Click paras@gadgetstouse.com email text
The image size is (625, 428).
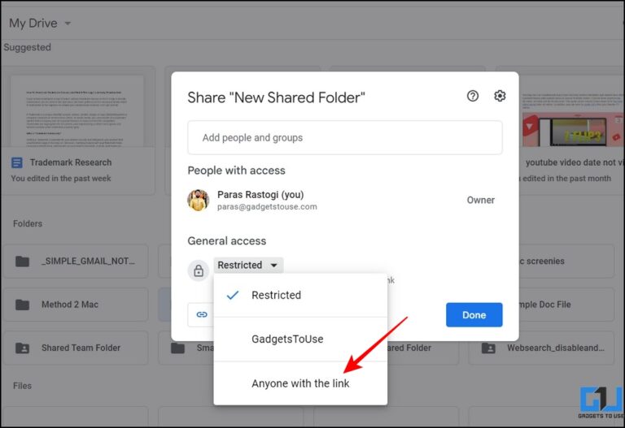coord(267,207)
